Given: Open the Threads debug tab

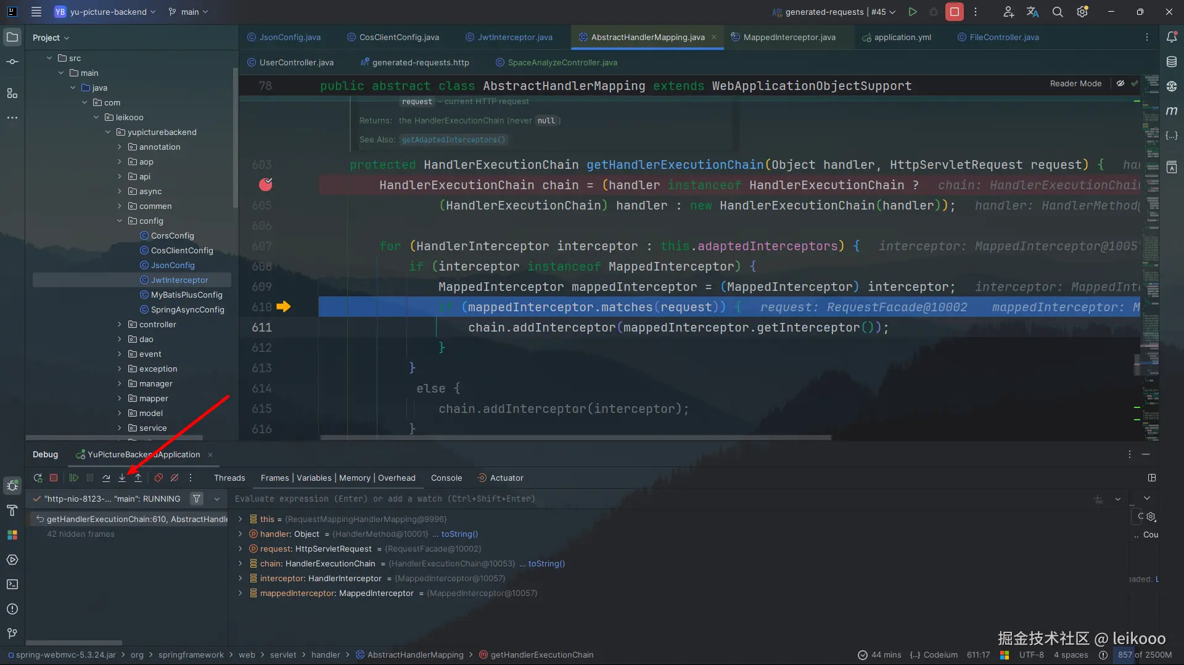Looking at the screenshot, I should pyautogui.click(x=229, y=478).
